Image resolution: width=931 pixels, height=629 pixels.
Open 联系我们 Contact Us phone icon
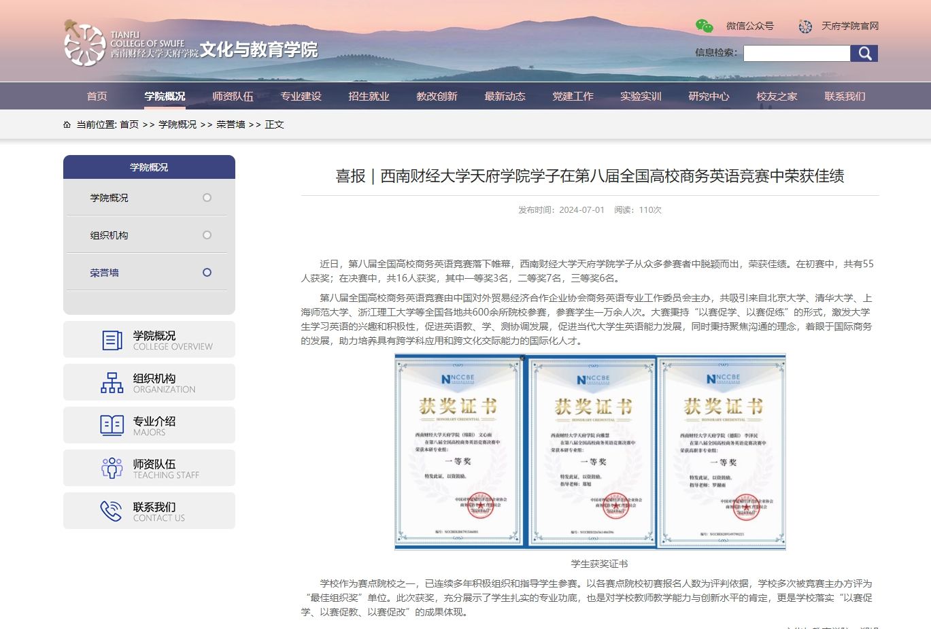(x=111, y=511)
